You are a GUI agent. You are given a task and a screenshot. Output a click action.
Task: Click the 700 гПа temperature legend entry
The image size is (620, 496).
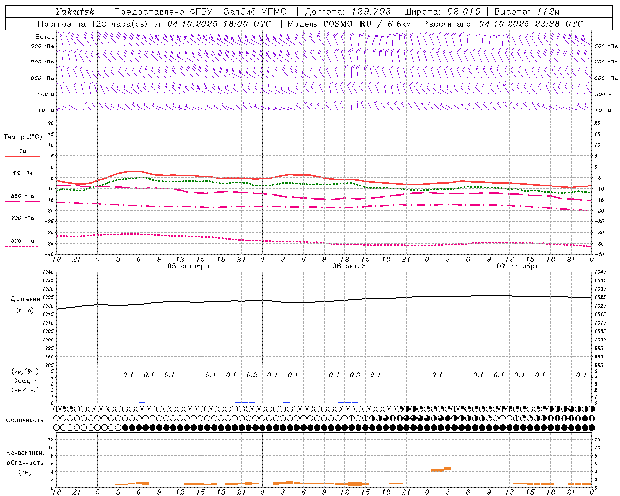22,218
